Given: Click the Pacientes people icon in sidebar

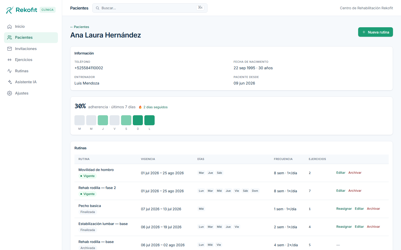Looking at the screenshot, I should [10, 37].
